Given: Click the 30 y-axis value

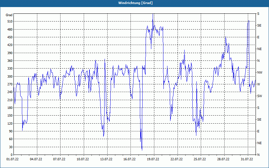Looking at the screenshot, I should pyautogui.click(x=11, y=147).
